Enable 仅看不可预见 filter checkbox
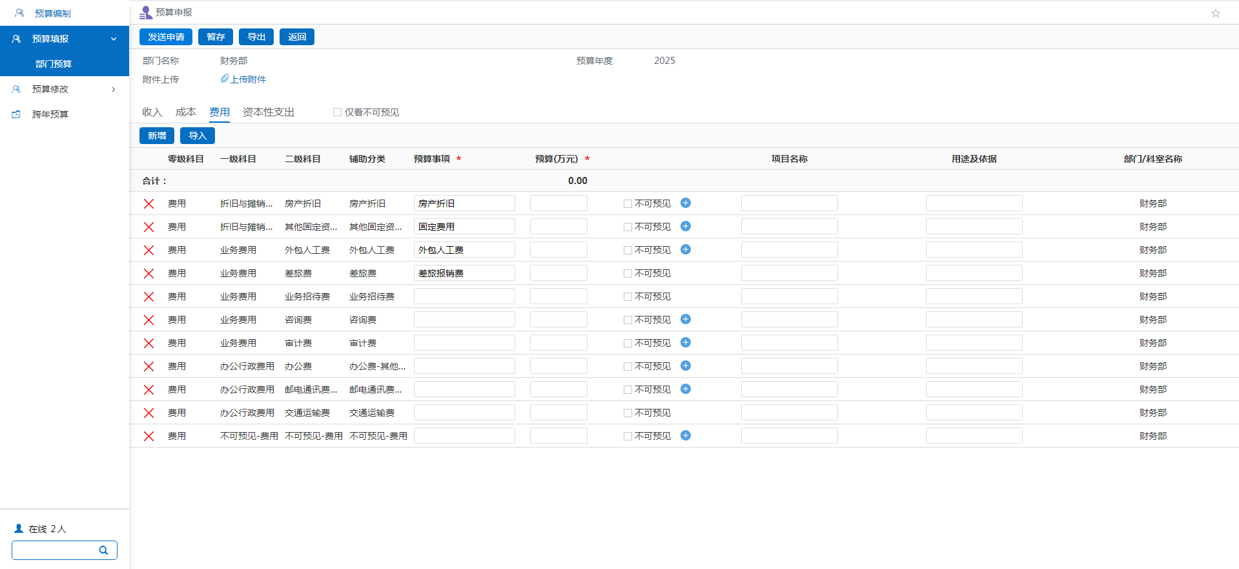The image size is (1239, 569). click(337, 112)
